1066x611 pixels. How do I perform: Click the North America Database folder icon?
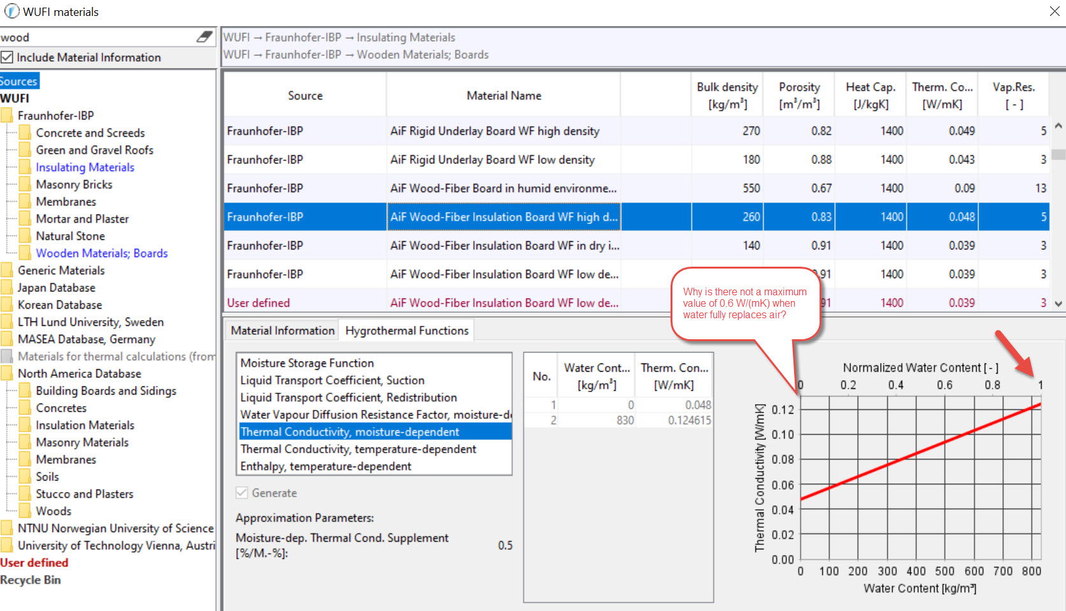(x=7, y=374)
